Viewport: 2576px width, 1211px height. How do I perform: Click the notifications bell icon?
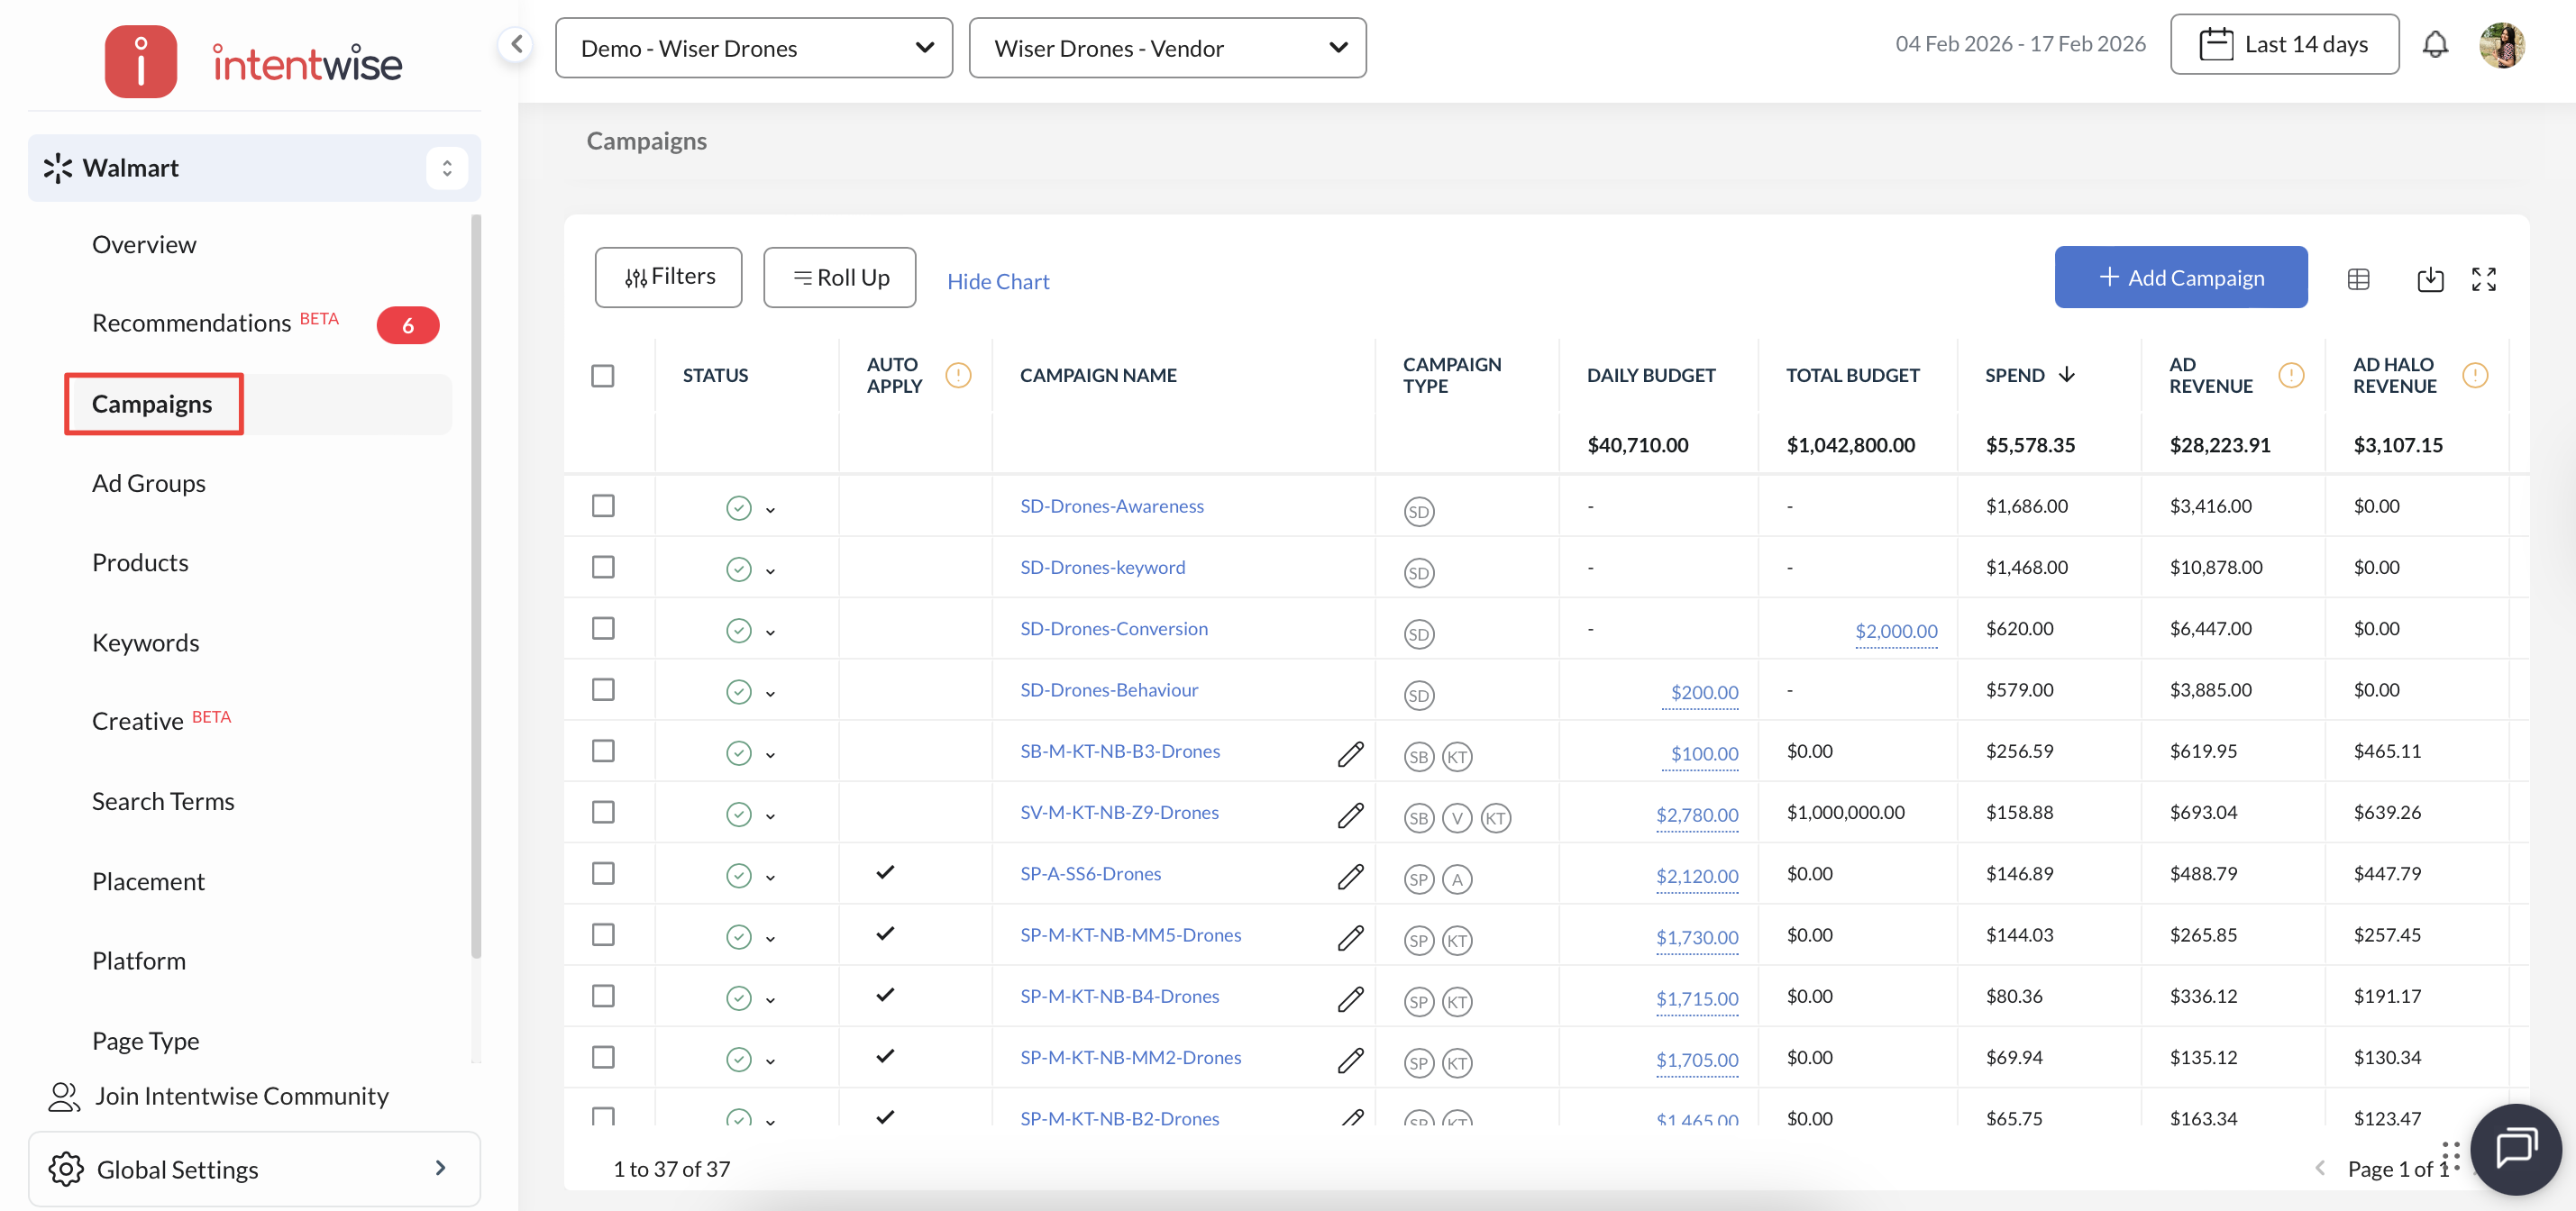click(2435, 45)
